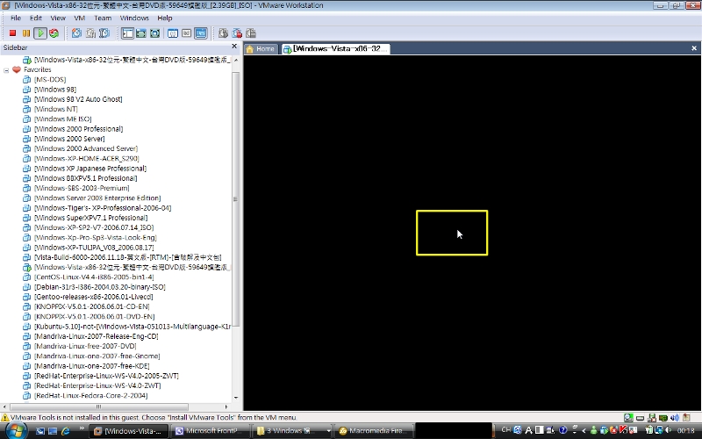
Task: Select [Windows-Xp-Pro-Sp3-Vista-Look-Eng] entry
Action: click(x=95, y=237)
